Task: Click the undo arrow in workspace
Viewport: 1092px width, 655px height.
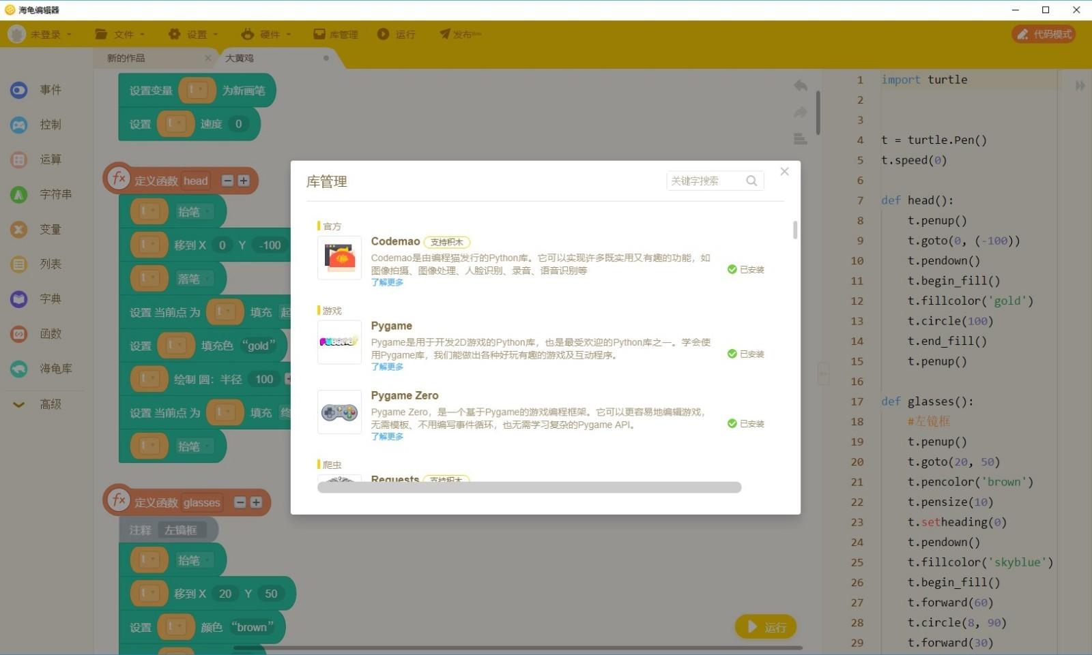Action: 801,85
